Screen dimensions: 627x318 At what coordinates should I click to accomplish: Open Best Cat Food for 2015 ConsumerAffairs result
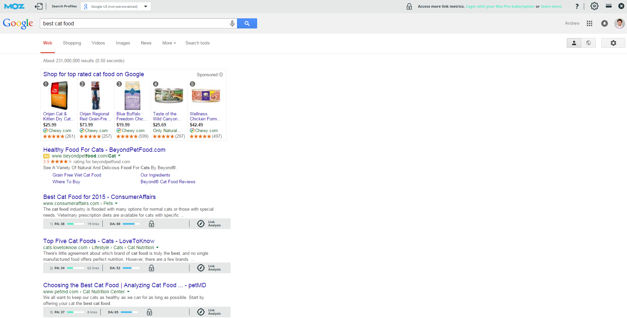pyautogui.click(x=99, y=197)
